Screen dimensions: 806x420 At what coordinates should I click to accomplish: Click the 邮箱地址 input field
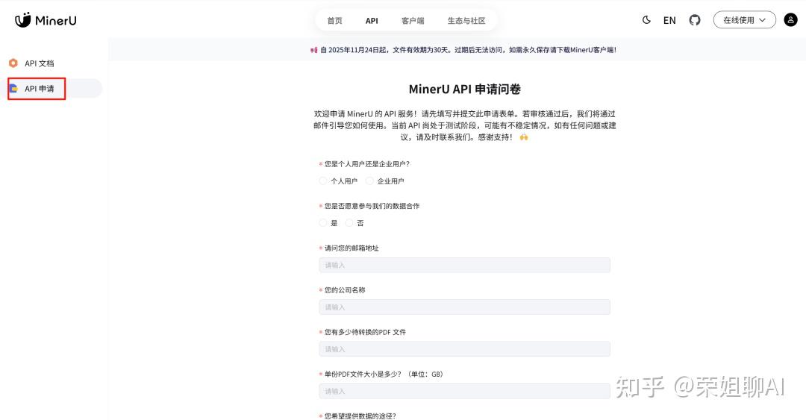point(464,265)
